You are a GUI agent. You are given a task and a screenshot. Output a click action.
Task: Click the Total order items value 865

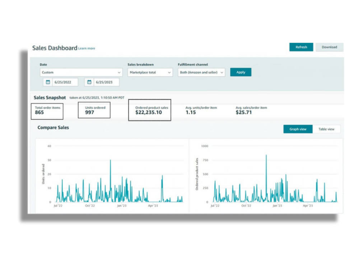pyautogui.click(x=39, y=112)
